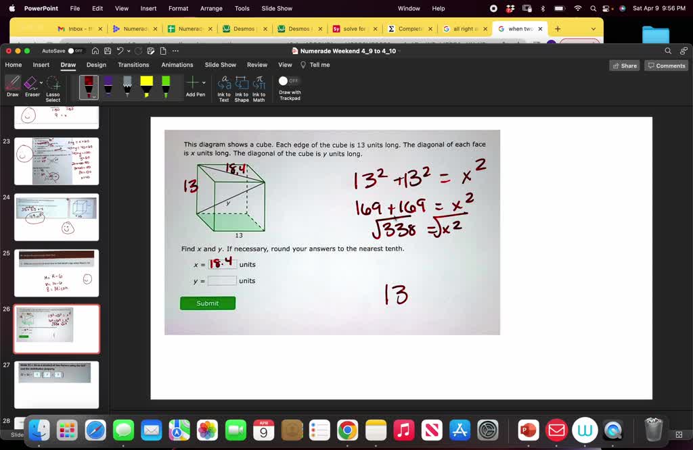Select the purple pen
This screenshot has height=450, width=693.
(x=108, y=86)
